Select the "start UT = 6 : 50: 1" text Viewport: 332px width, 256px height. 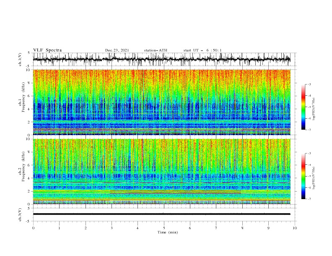click(x=202, y=50)
